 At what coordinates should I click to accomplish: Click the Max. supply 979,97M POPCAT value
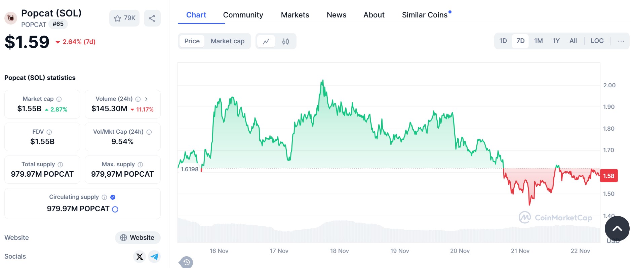tap(122, 174)
